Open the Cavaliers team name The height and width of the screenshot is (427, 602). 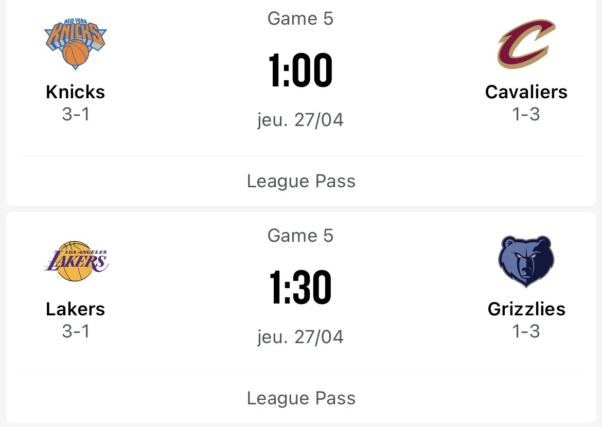[x=526, y=92]
